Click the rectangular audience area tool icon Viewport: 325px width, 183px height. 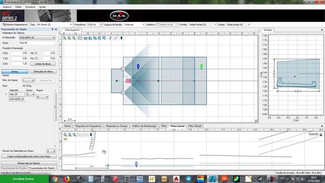tap(86, 38)
